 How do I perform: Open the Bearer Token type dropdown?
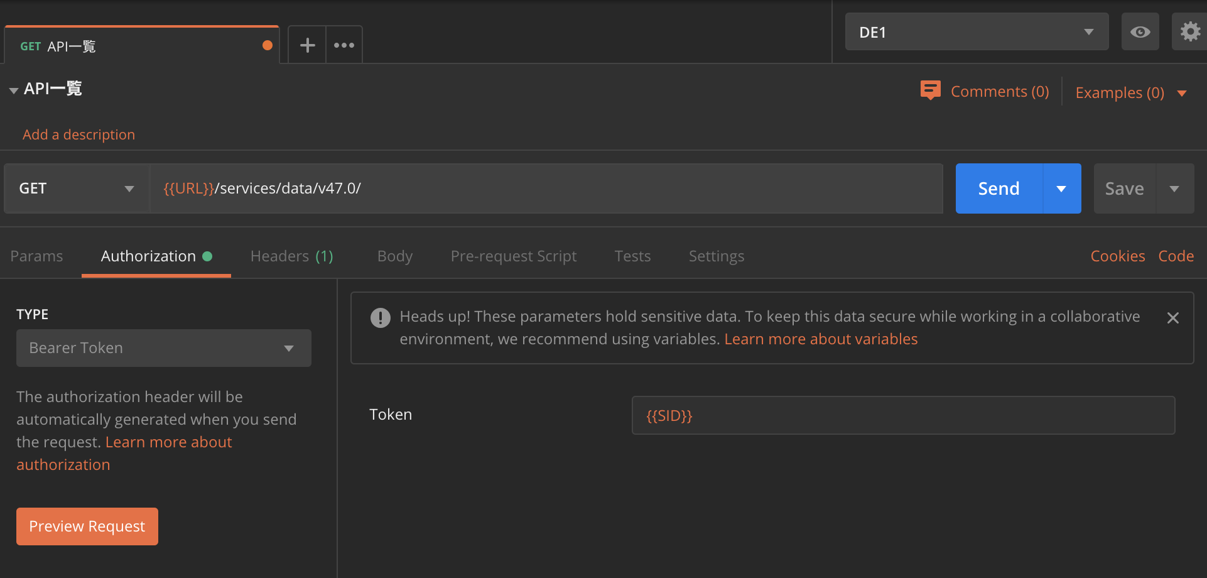(x=163, y=348)
